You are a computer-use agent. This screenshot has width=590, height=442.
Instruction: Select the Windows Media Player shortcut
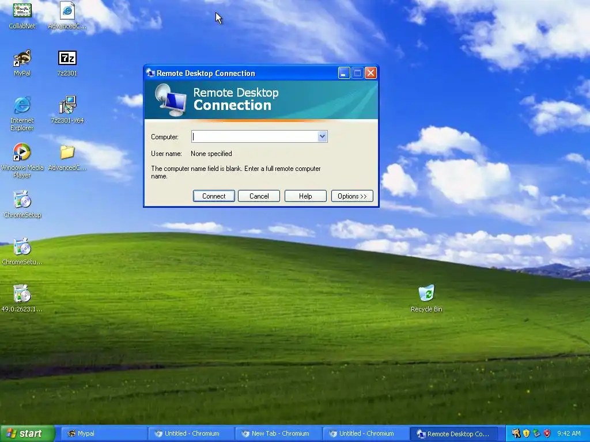pyautogui.click(x=22, y=161)
